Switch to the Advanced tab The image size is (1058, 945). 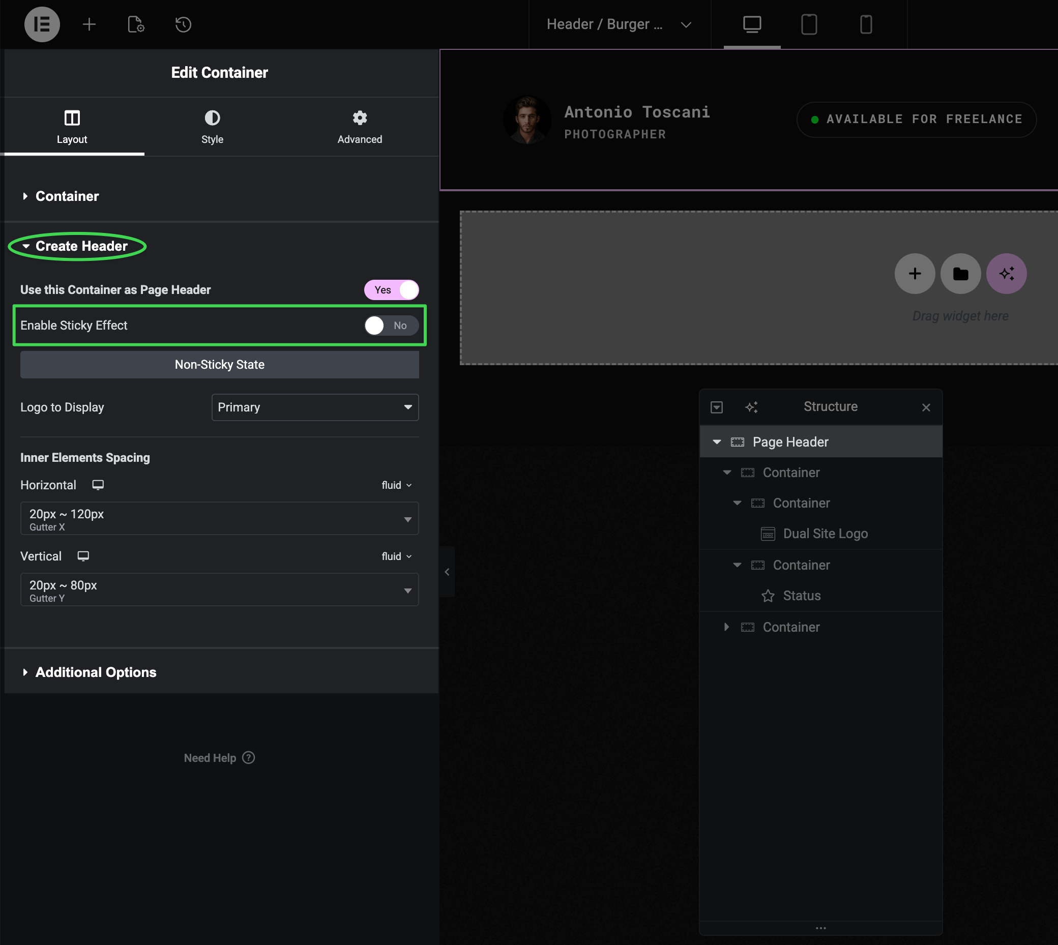359,126
